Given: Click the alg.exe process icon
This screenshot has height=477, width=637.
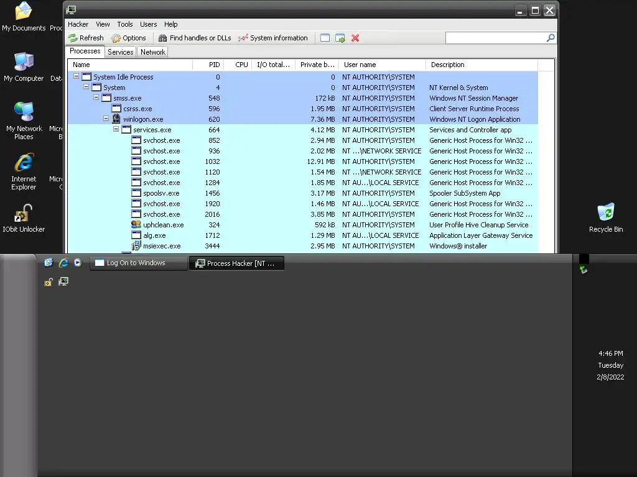Looking at the screenshot, I should [136, 235].
